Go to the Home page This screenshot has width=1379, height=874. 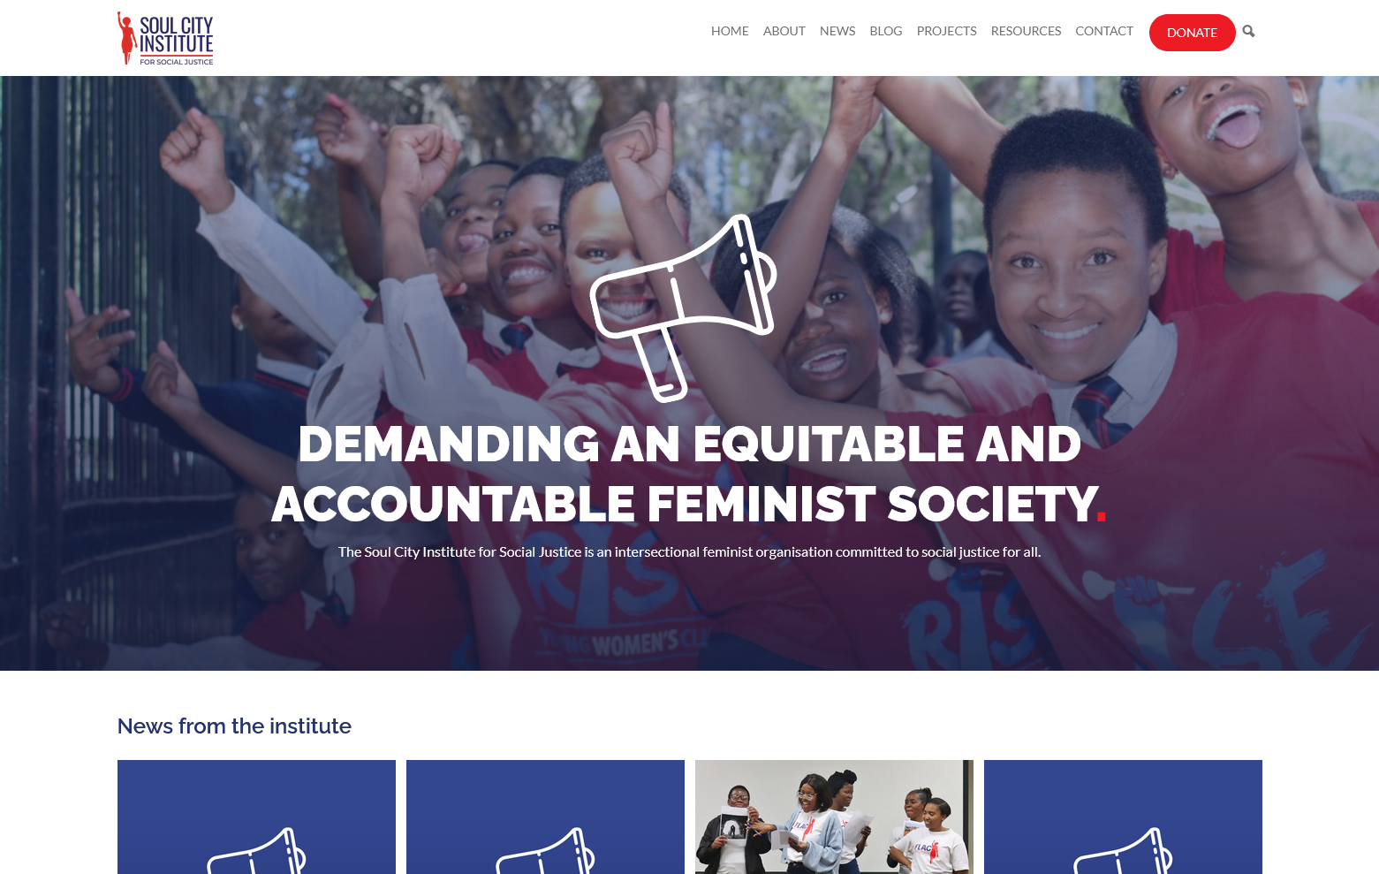730,31
